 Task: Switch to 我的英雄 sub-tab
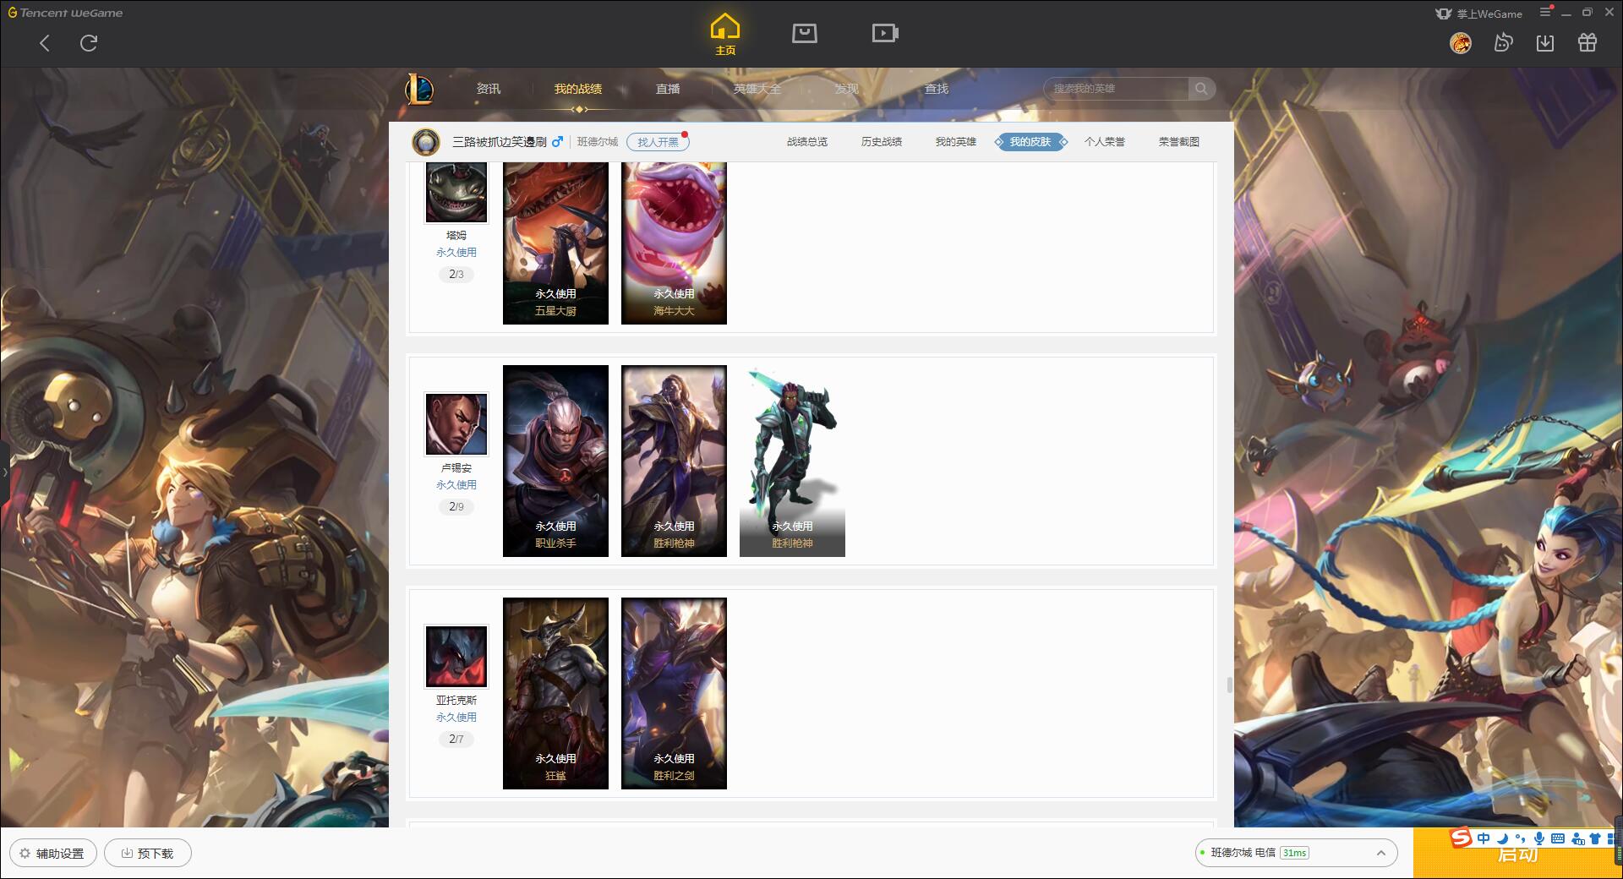pyautogui.click(x=956, y=142)
